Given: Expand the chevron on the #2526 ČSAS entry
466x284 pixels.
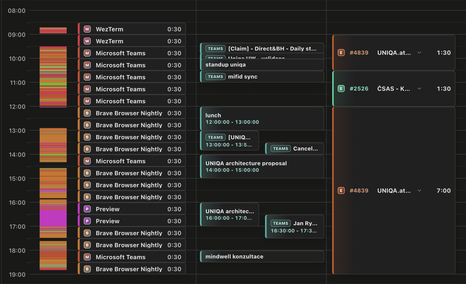Looking at the screenshot, I should click(x=419, y=89).
